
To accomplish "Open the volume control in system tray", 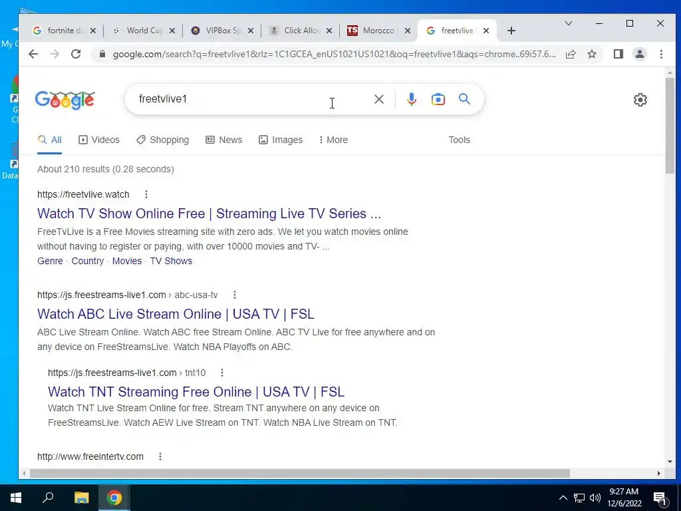I will coord(595,498).
